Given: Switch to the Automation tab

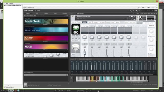Looking at the screenshot, I should [x=65, y=14].
